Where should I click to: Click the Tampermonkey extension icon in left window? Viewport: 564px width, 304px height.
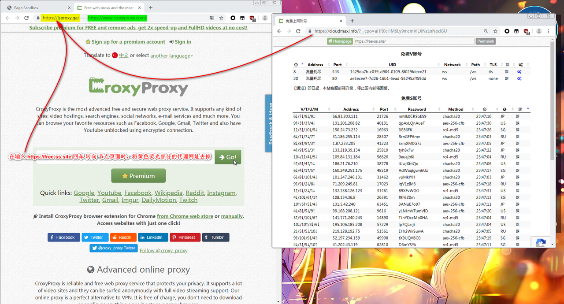pyautogui.click(x=242, y=18)
